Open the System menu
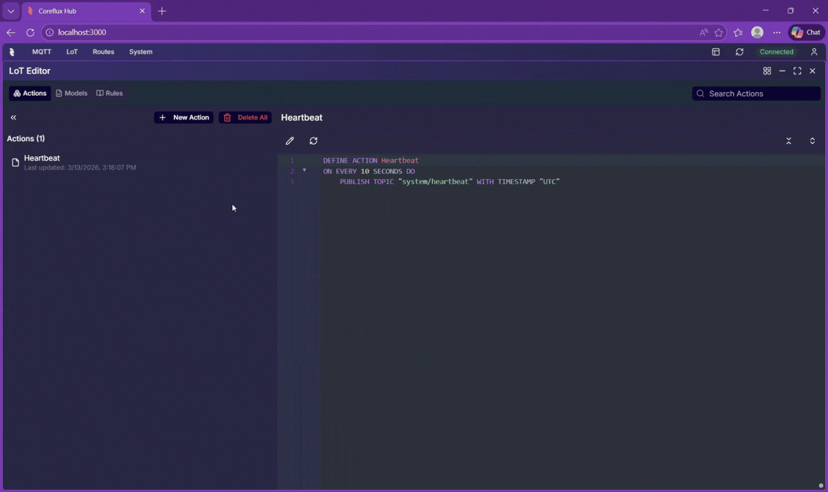 (141, 51)
